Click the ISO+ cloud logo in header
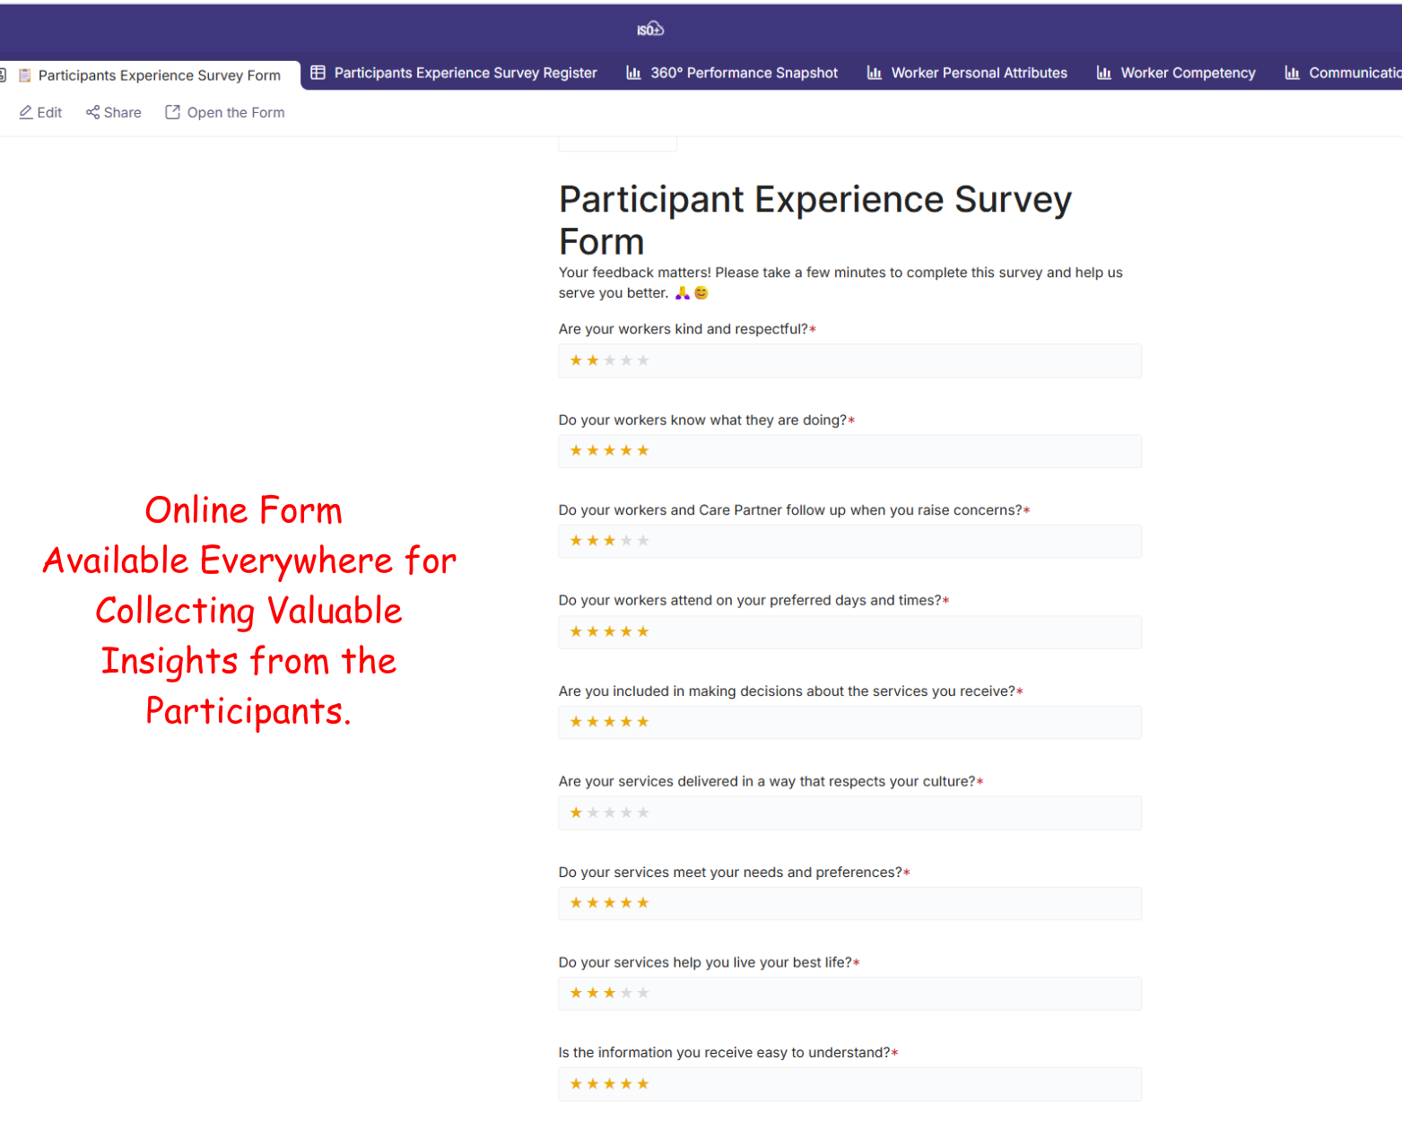The image size is (1402, 1121). (x=650, y=30)
